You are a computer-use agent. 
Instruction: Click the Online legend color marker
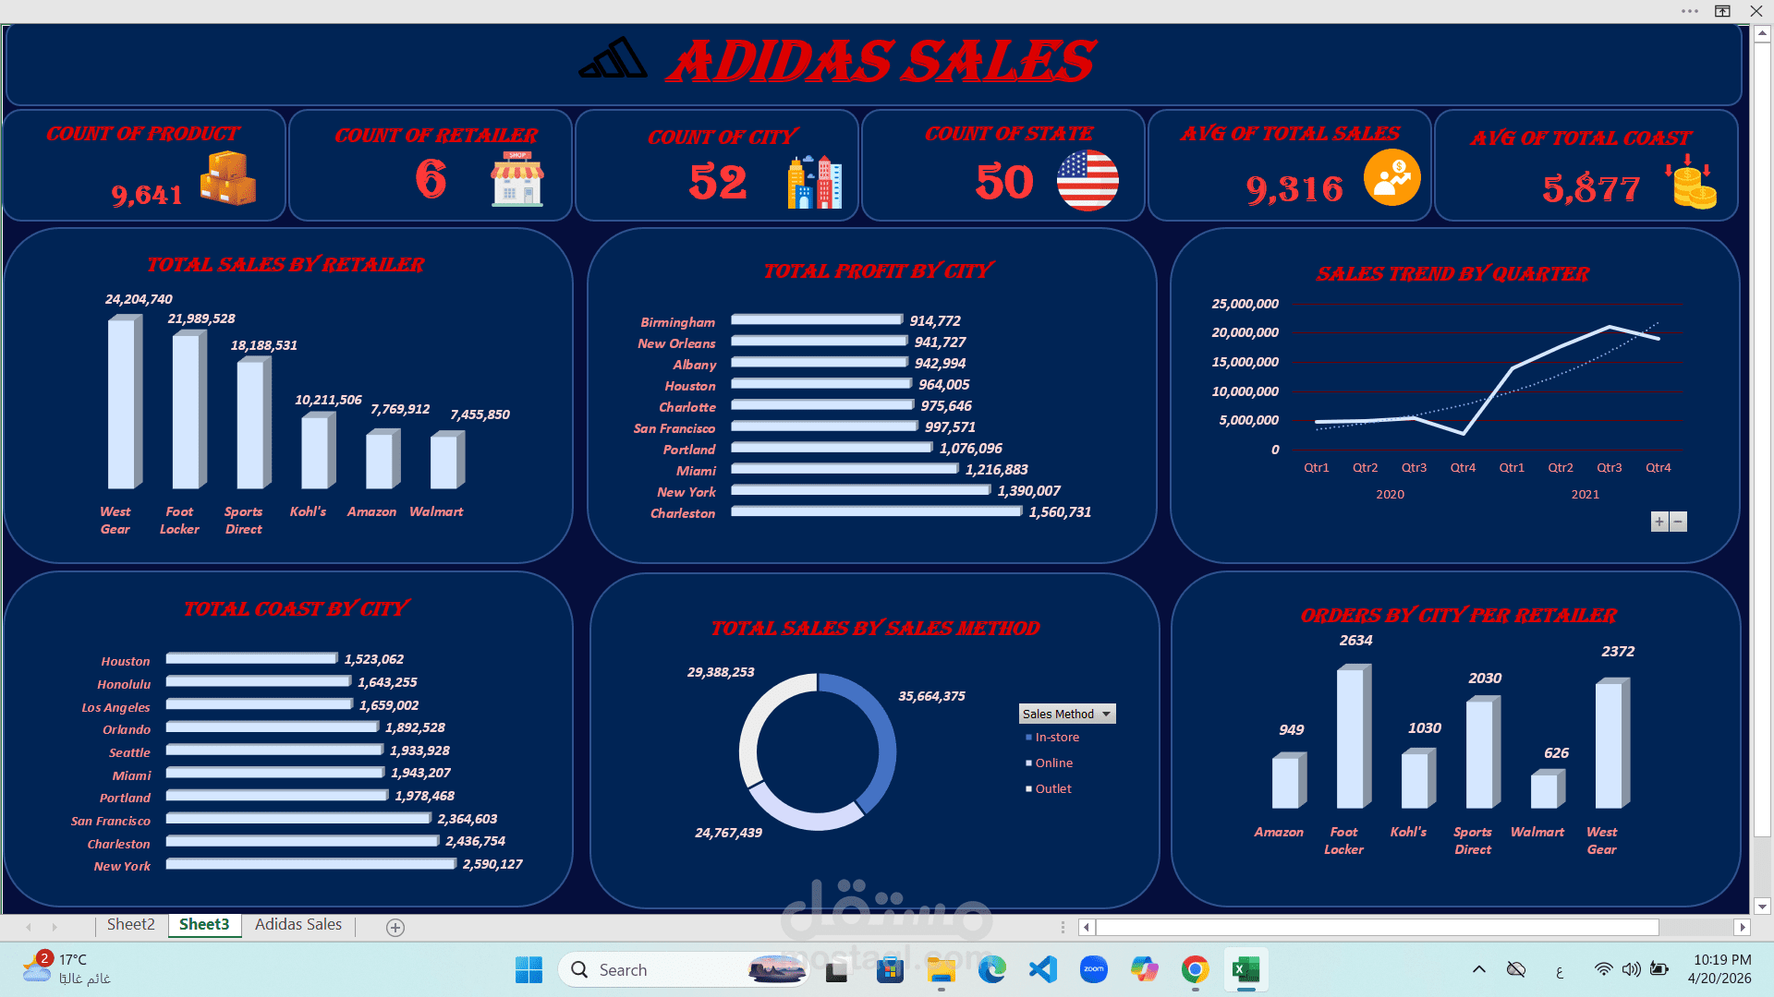click(x=1028, y=763)
